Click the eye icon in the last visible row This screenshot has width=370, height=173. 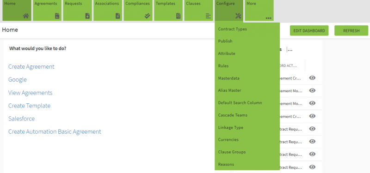(312, 167)
